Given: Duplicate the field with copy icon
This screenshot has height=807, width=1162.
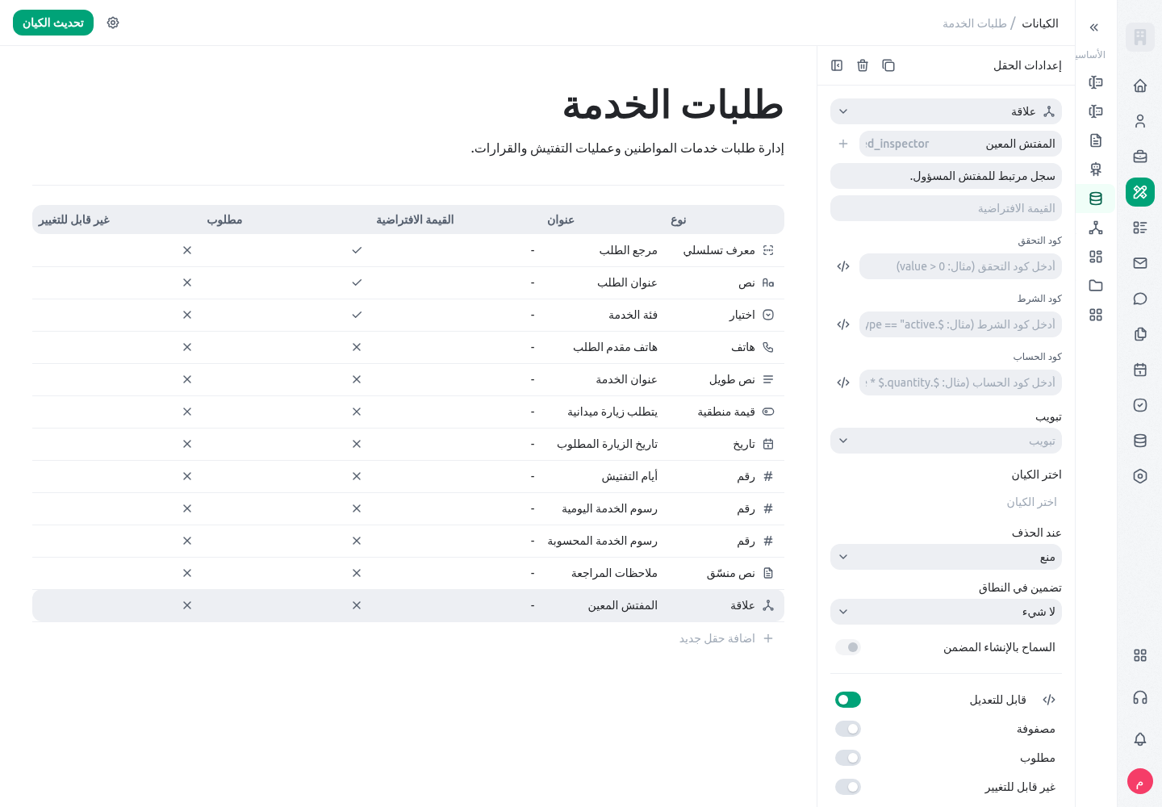Looking at the screenshot, I should pos(888,65).
